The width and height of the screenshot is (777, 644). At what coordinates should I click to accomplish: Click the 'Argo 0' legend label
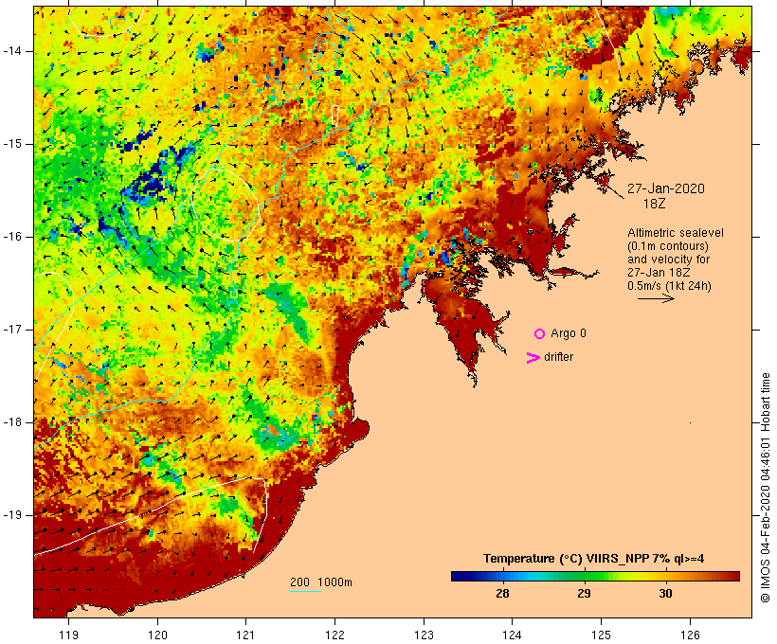569,333
